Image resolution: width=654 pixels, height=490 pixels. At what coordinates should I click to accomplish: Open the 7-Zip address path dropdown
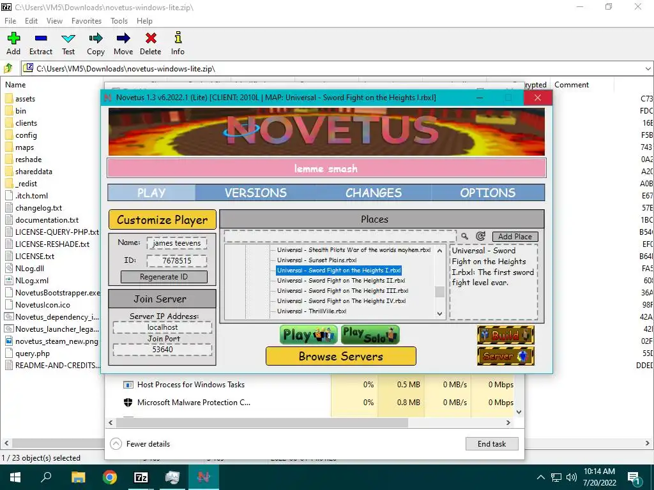coord(648,68)
